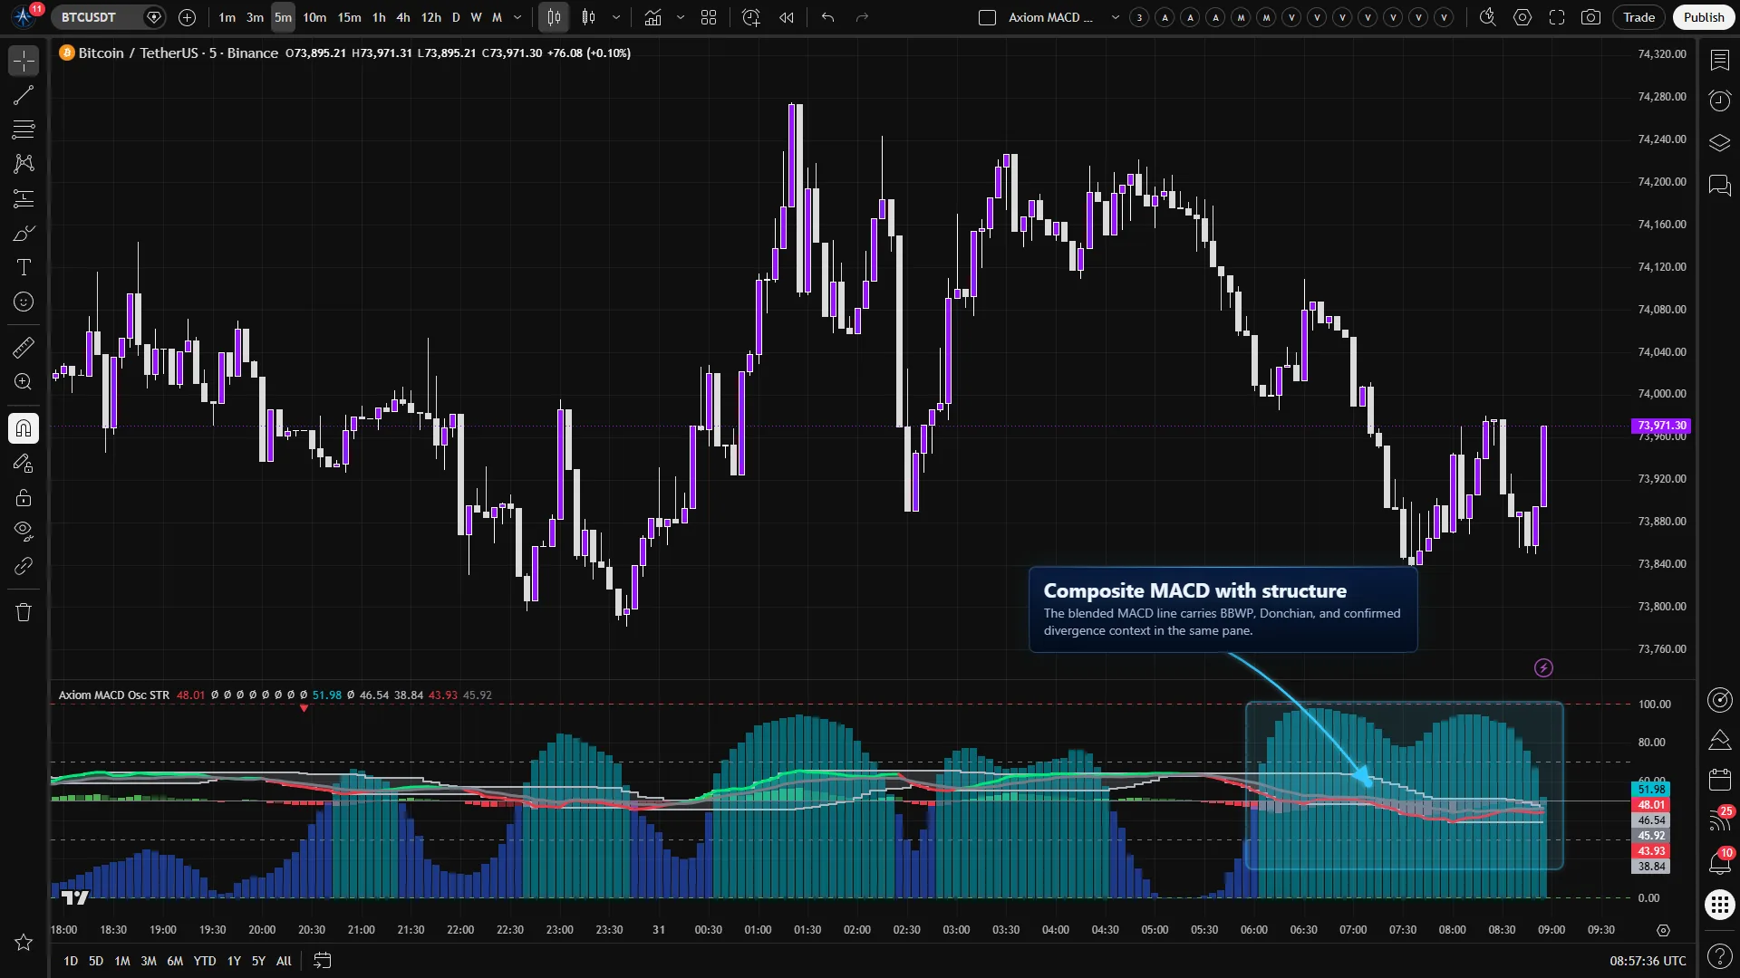Open go-to-date calendar icon
This screenshot has height=978, width=1740.
(322, 961)
